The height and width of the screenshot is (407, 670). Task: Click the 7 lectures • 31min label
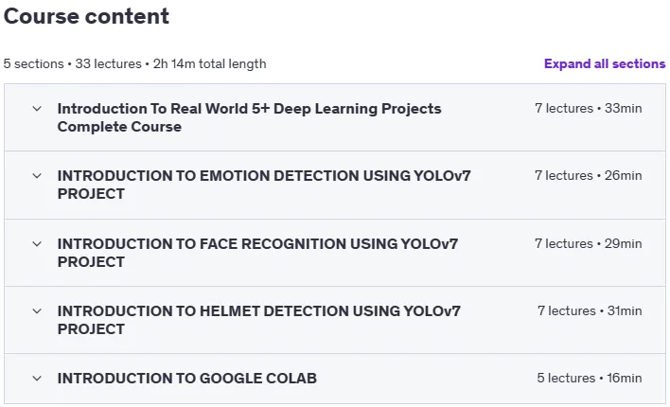coord(590,310)
